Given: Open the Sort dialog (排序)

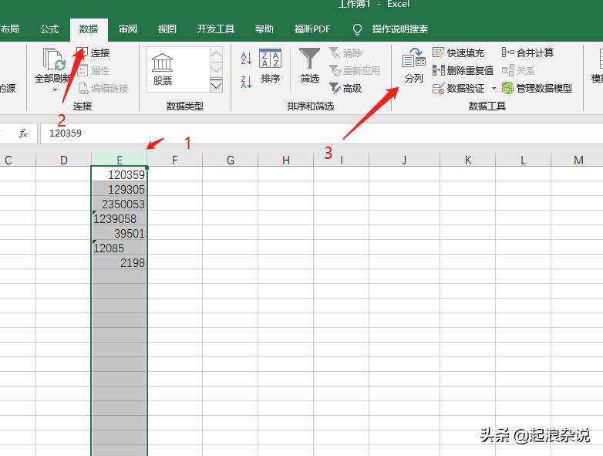Looking at the screenshot, I should pyautogui.click(x=271, y=66).
